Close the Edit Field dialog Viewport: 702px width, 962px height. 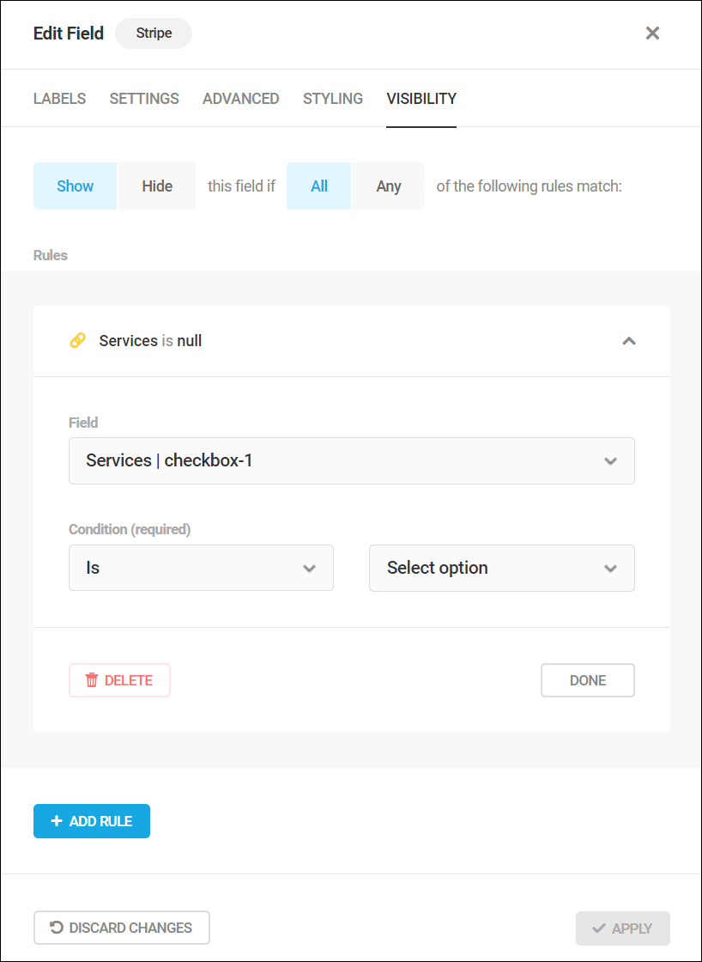point(652,33)
